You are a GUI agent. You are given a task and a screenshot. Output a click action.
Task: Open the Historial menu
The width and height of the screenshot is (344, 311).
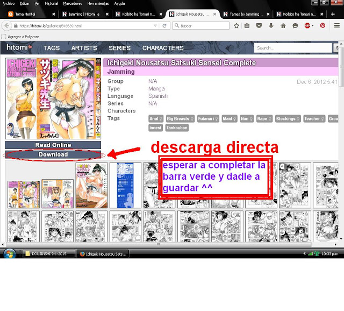(52, 3)
